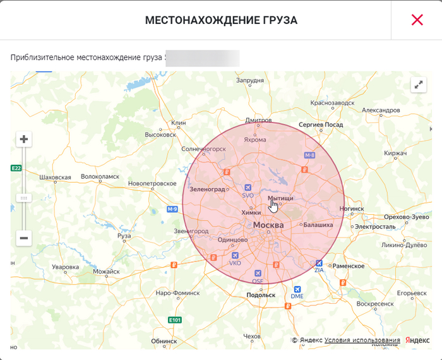Click the zoom out minus button
The width and height of the screenshot is (442, 360).
[24, 238]
